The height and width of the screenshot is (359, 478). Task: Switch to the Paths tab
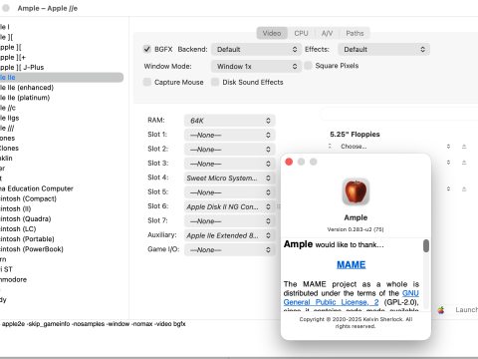tap(355, 33)
